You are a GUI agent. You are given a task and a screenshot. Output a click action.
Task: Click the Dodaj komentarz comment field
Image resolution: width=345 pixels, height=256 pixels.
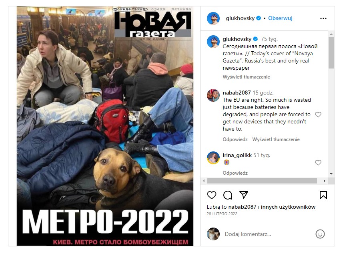pyautogui.click(x=269, y=234)
